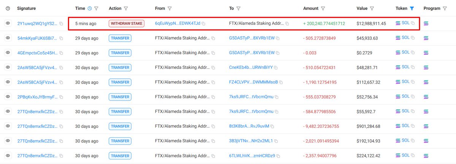Open recipient address 6TLWLhVK...zmHCRDz9
The width and height of the screenshot is (456, 164).
[252, 156]
